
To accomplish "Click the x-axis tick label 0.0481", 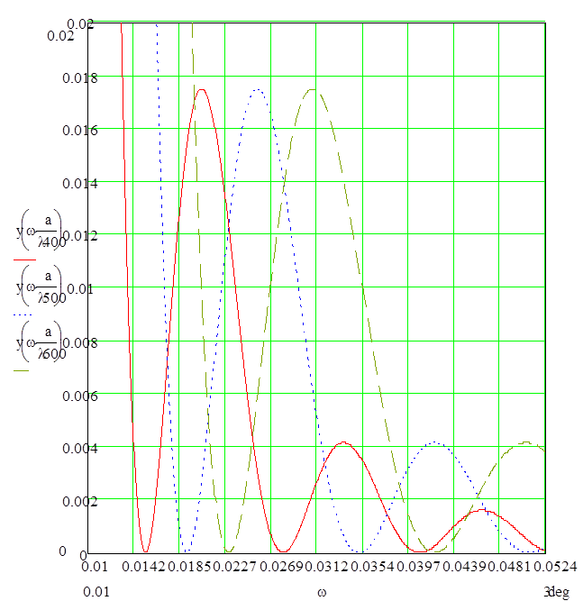I will [x=509, y=566].
